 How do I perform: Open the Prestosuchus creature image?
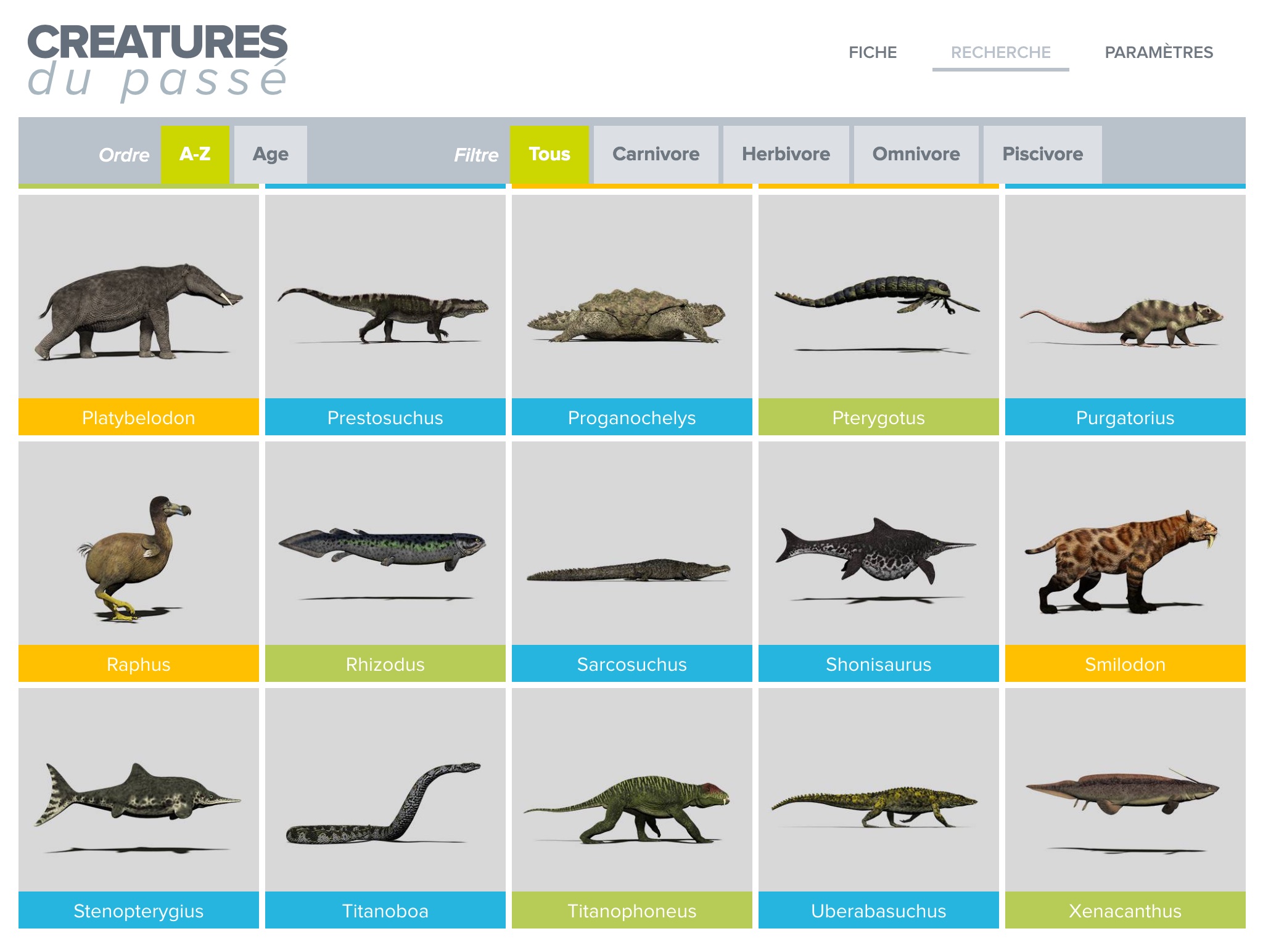click(385, 297)
